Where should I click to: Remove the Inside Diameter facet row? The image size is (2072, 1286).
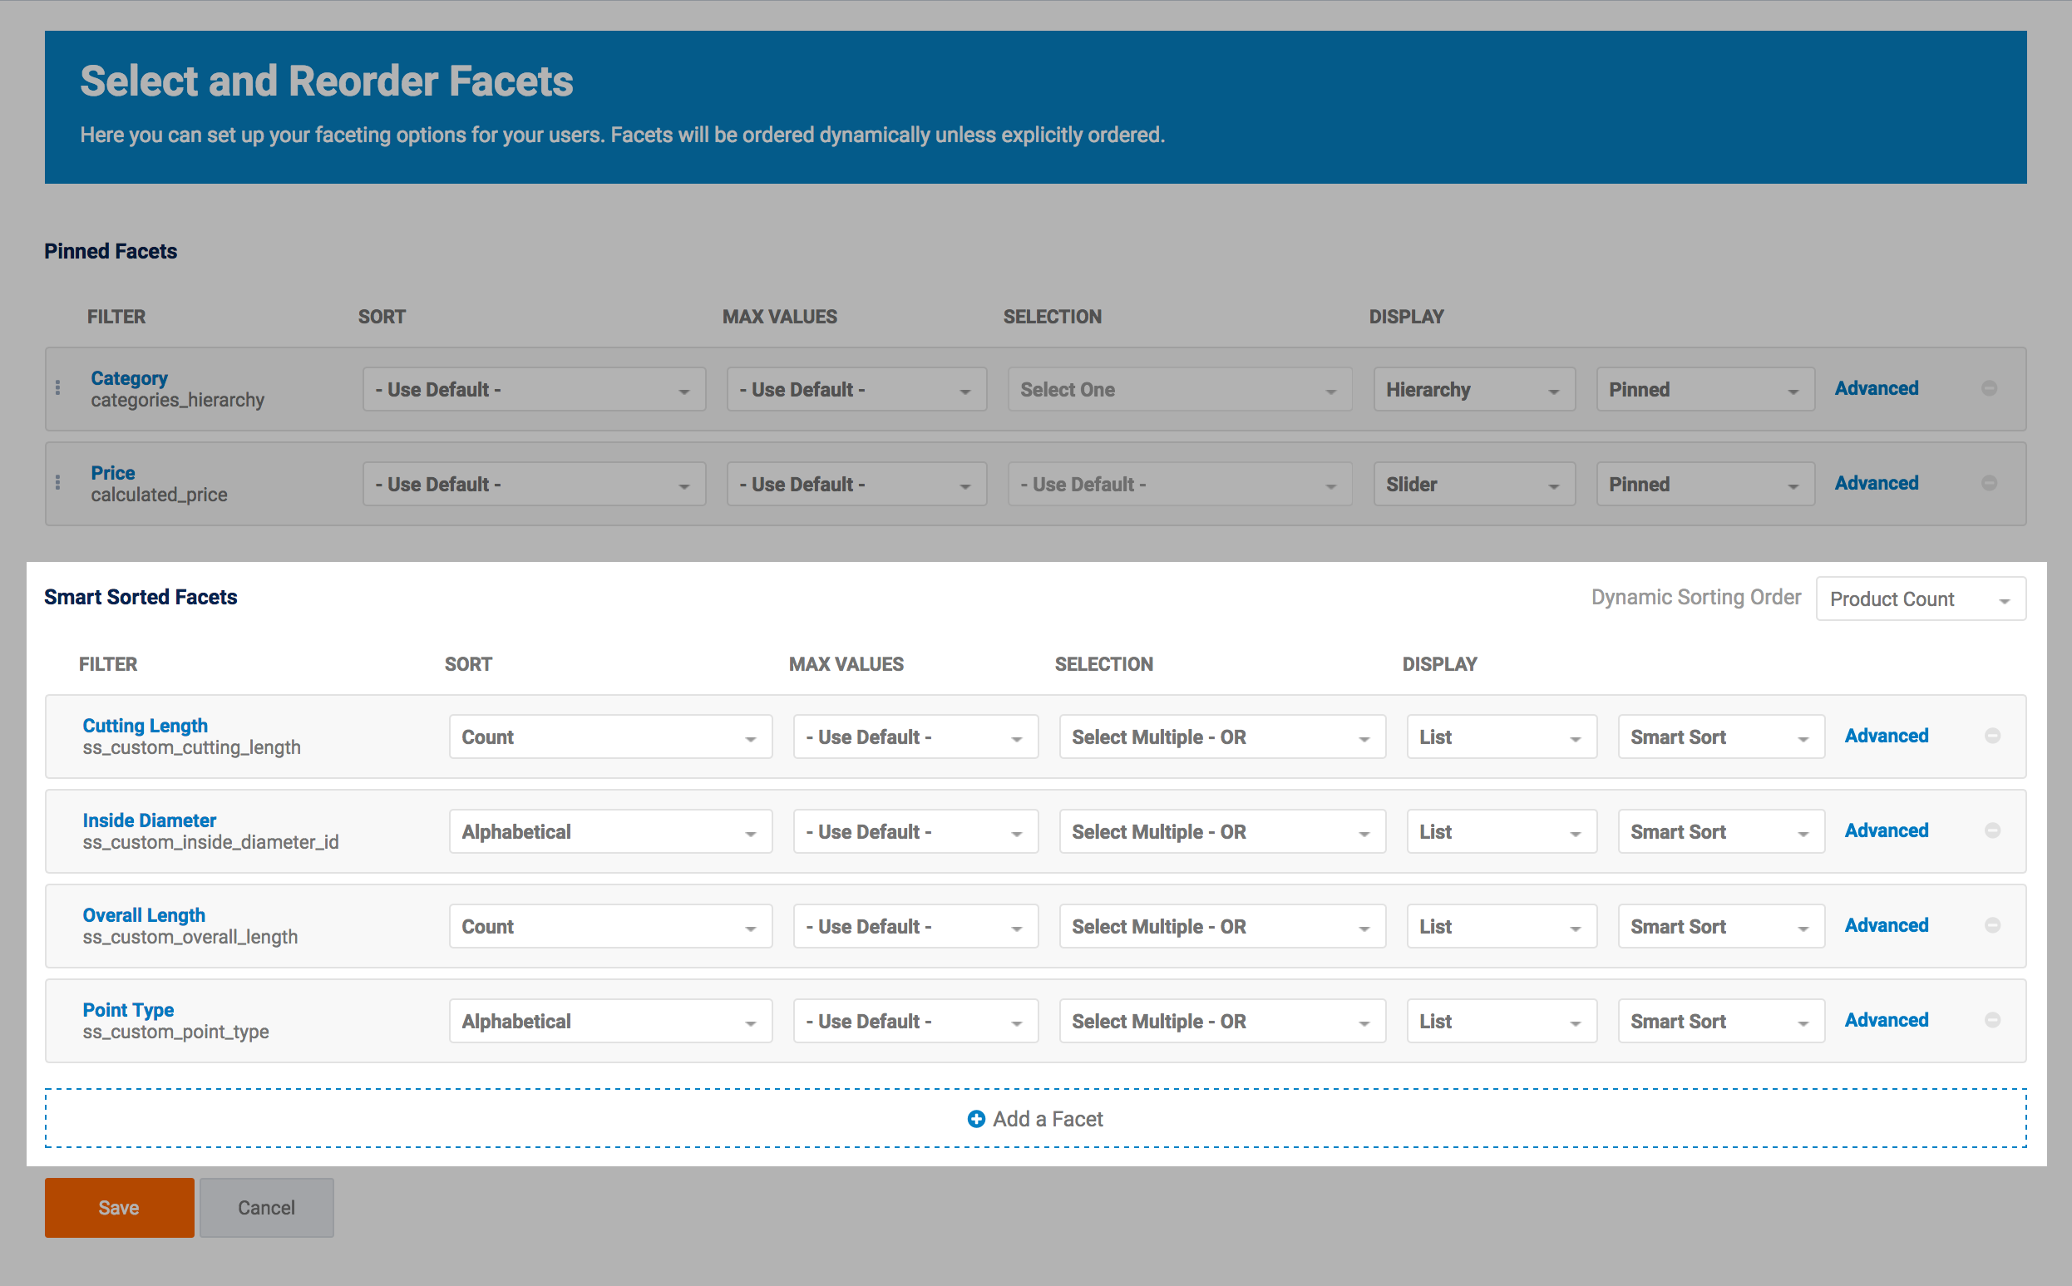click(x=1992, y=830)
